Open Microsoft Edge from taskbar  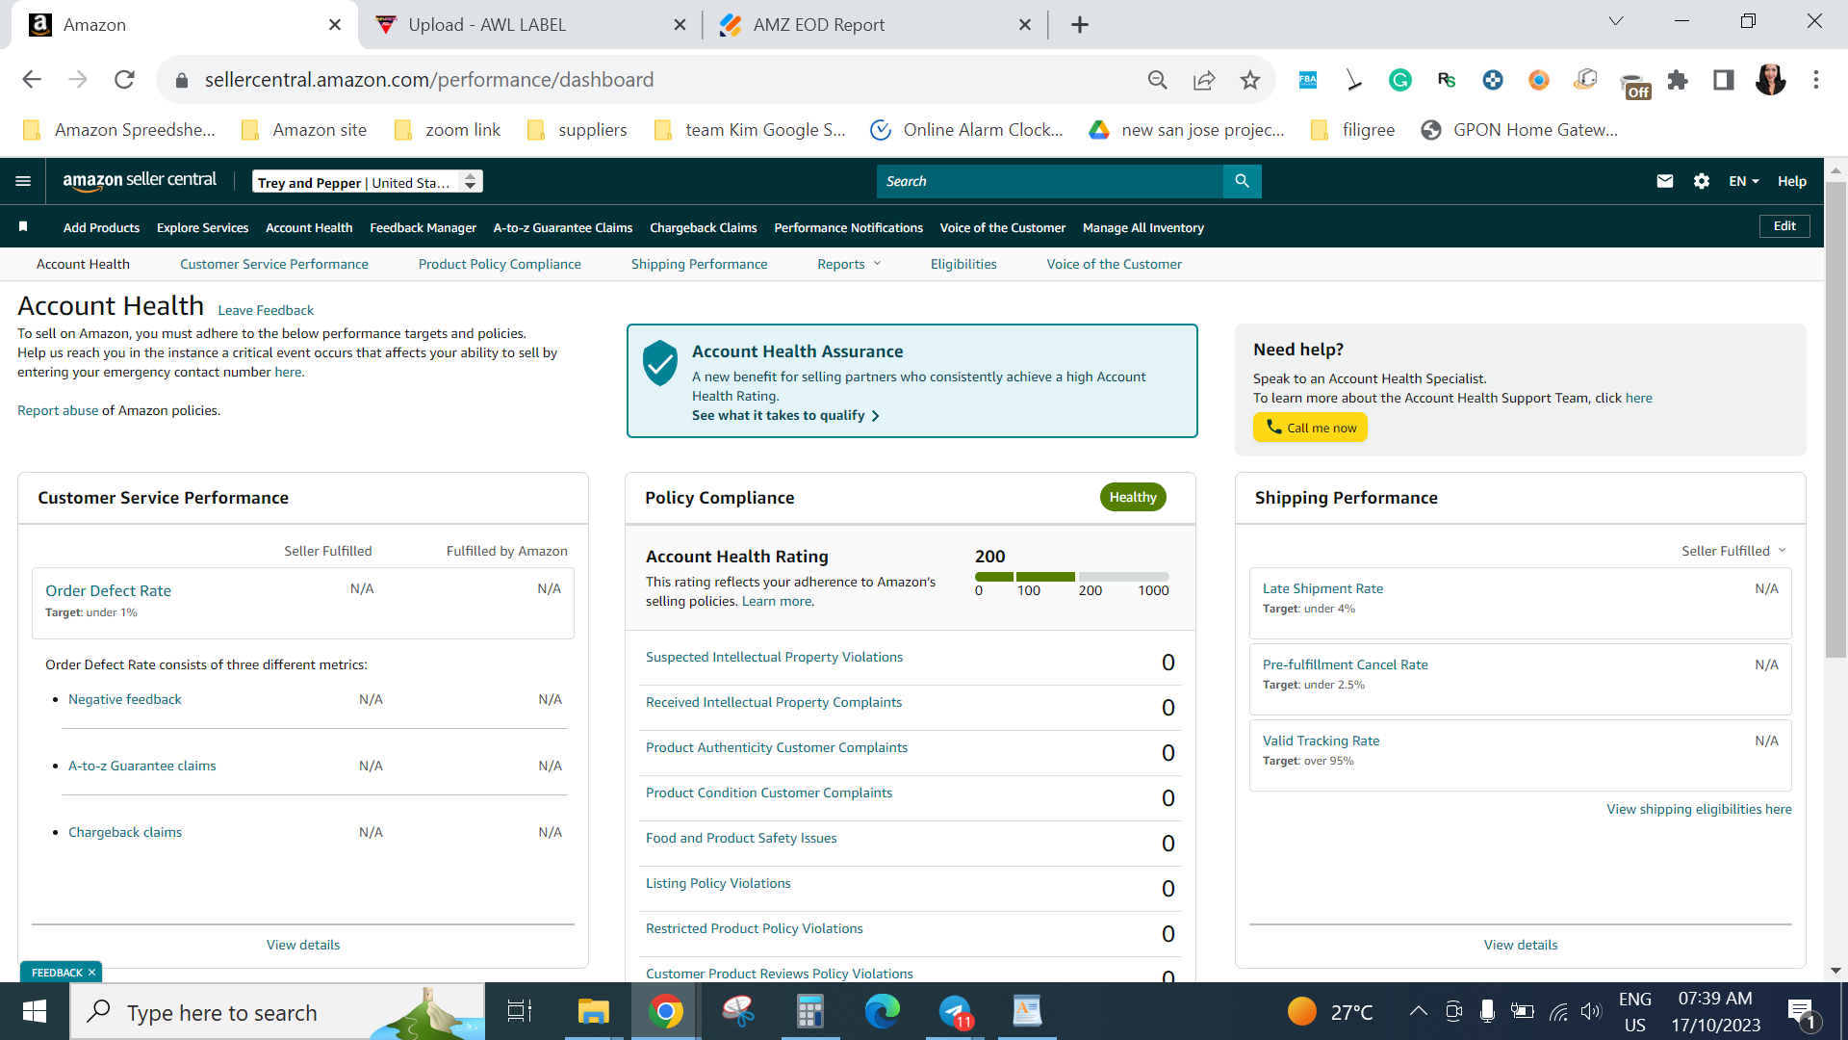882,1012
